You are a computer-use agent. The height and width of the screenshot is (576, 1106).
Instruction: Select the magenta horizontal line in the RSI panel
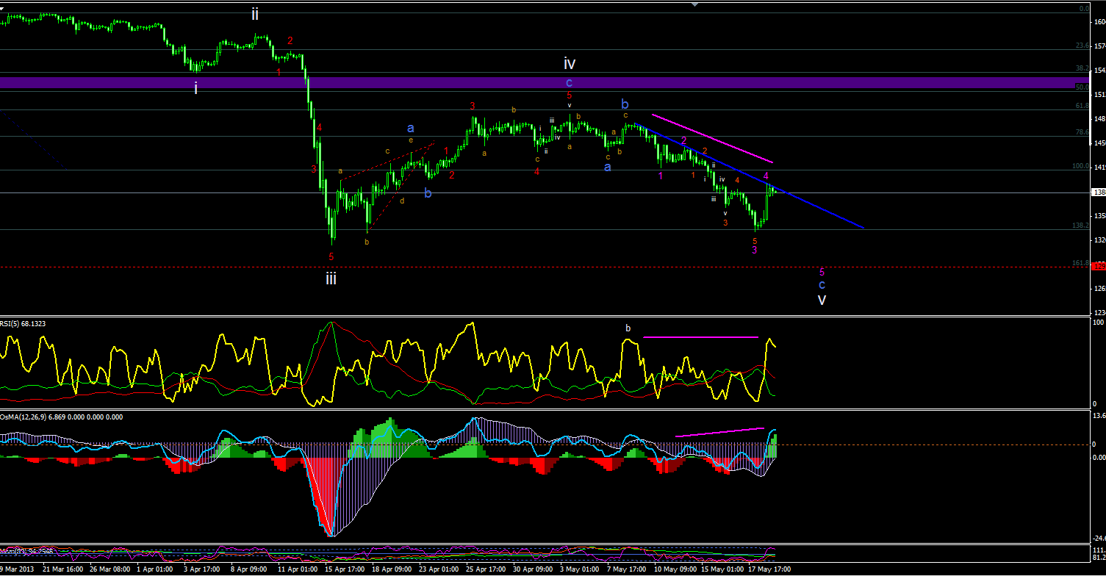[700, 337]
